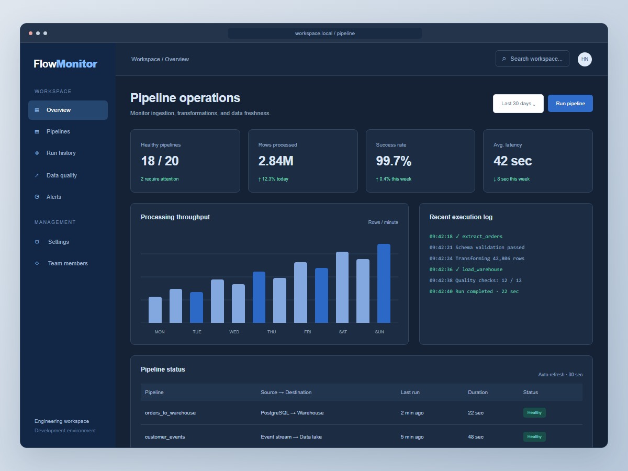The width and height of the screenshot is (628, 471).
Task: Click the MON axis label
Action: coord(160,332)
